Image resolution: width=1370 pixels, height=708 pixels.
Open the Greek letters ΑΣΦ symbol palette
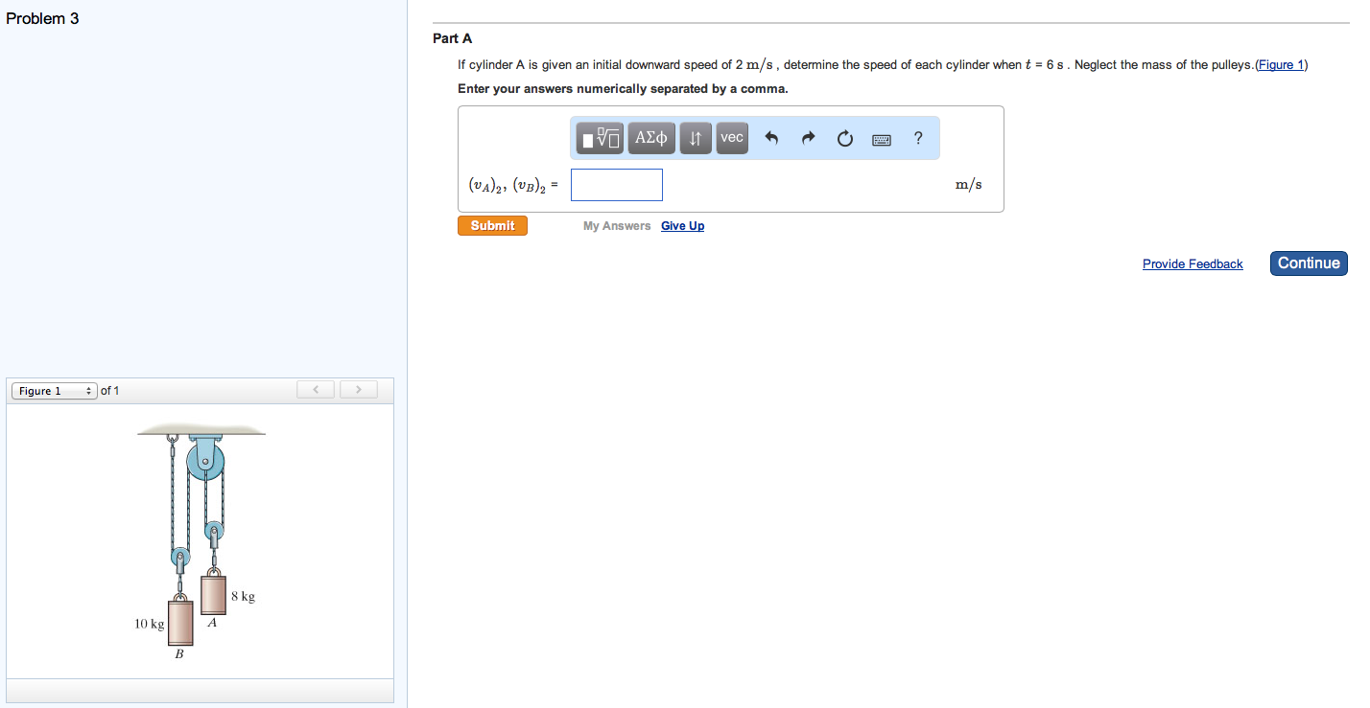(x=650, y=137)
